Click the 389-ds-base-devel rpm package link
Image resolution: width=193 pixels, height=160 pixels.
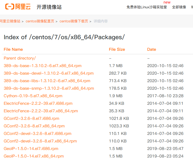49,73
